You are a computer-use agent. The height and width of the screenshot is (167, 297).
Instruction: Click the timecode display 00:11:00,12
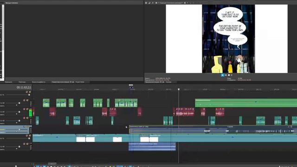(x=24, y=88)
